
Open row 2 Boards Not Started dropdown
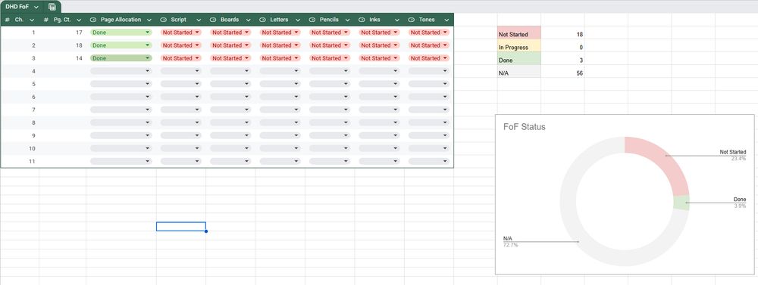click(x=230, y=45)
